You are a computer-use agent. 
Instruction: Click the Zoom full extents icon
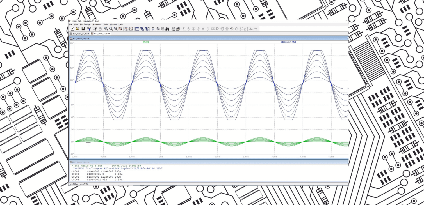[120, 29]
